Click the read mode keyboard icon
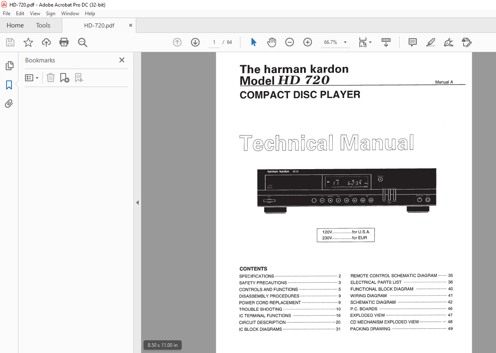Viewport: 496px width, 353px height. (386, 42)
